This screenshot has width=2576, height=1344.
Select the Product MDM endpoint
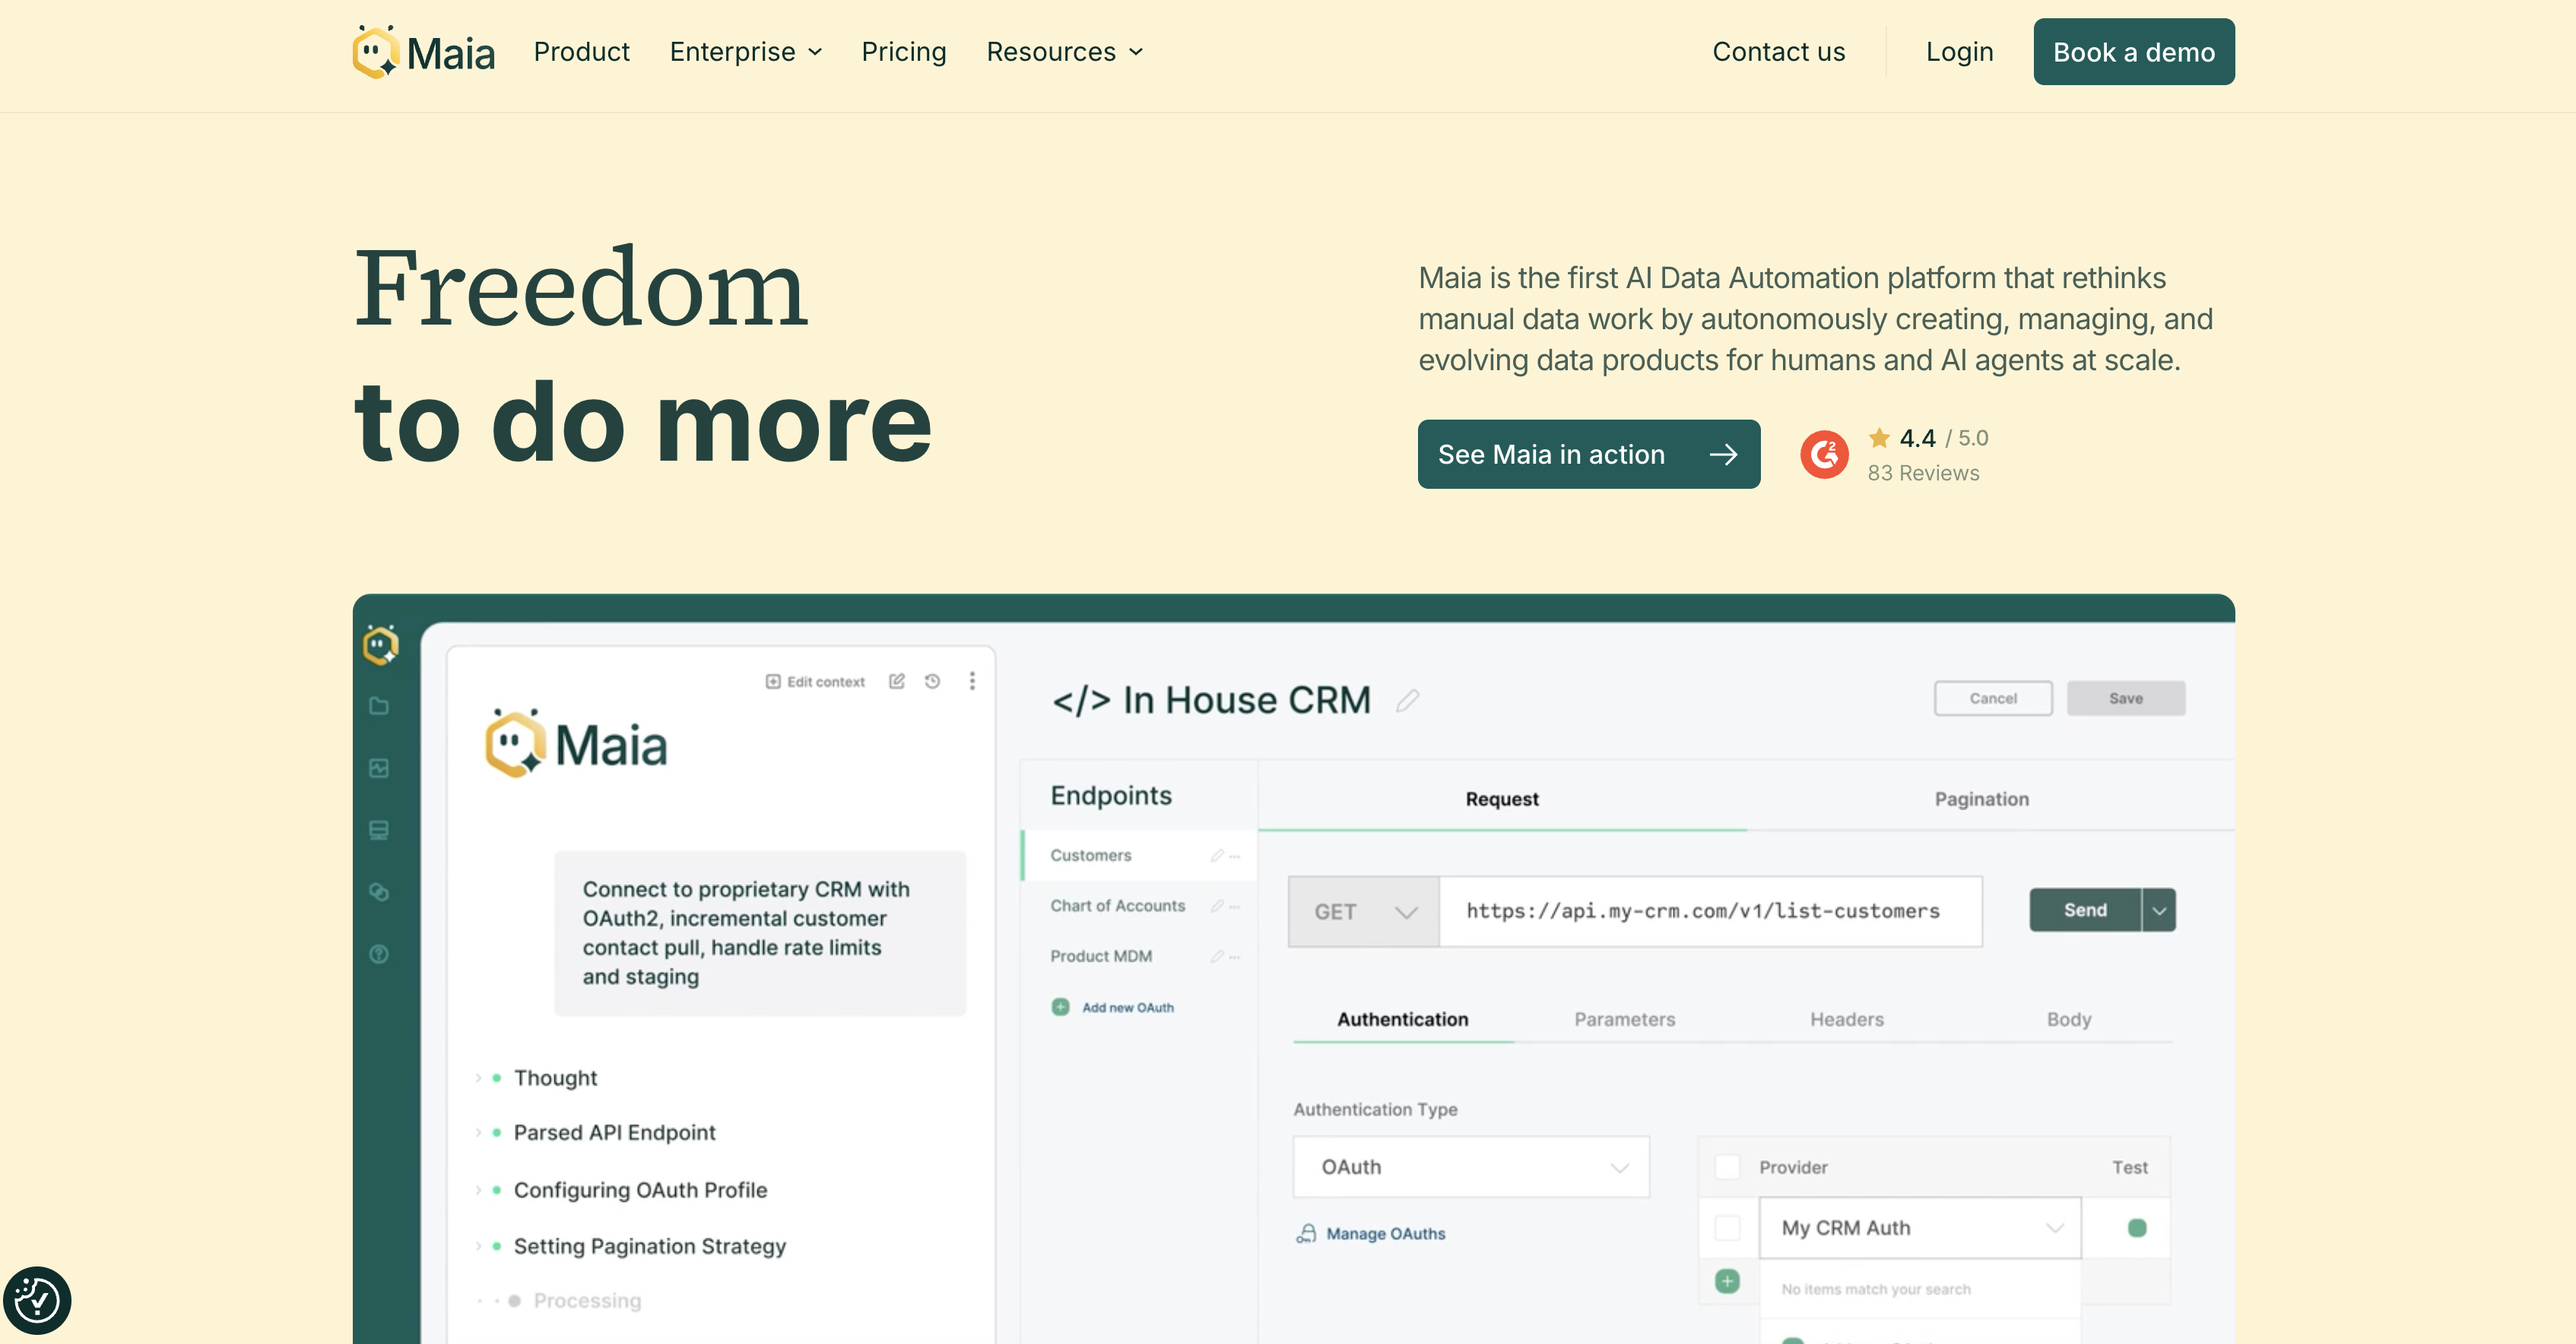[1139, 956]
